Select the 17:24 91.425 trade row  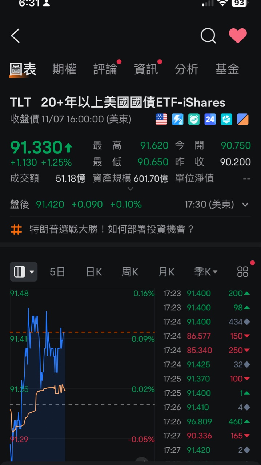tap(206, 364)
